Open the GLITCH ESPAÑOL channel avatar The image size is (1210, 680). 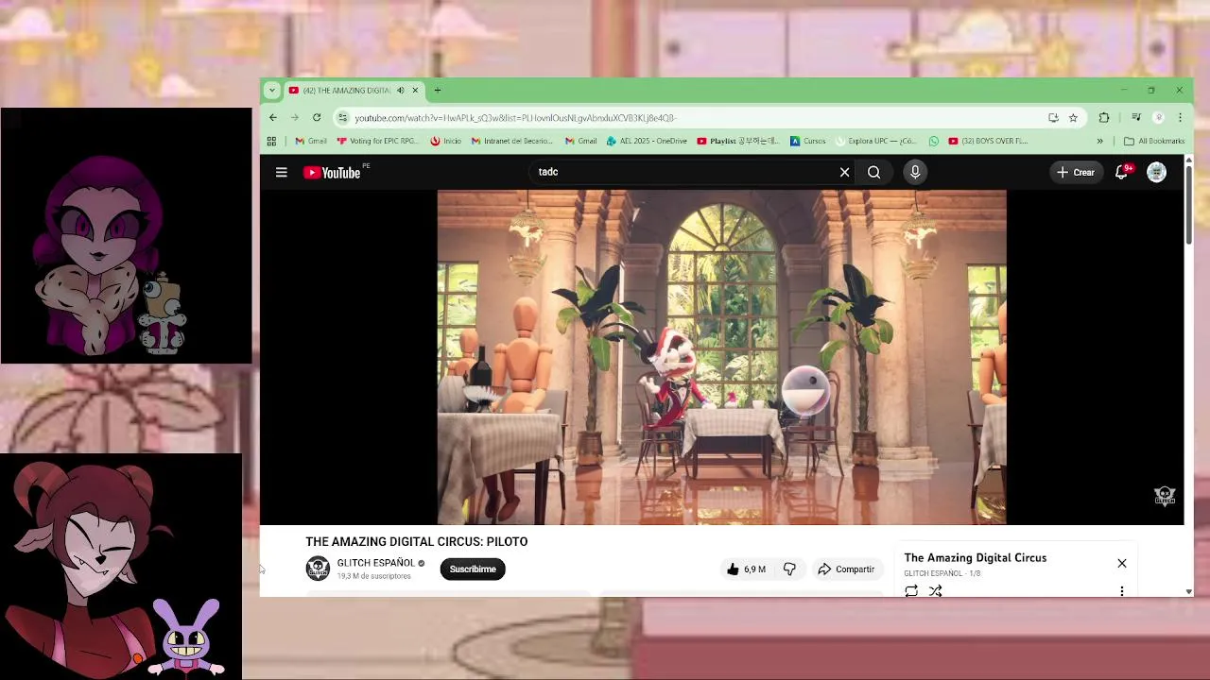tap(318, 569)
